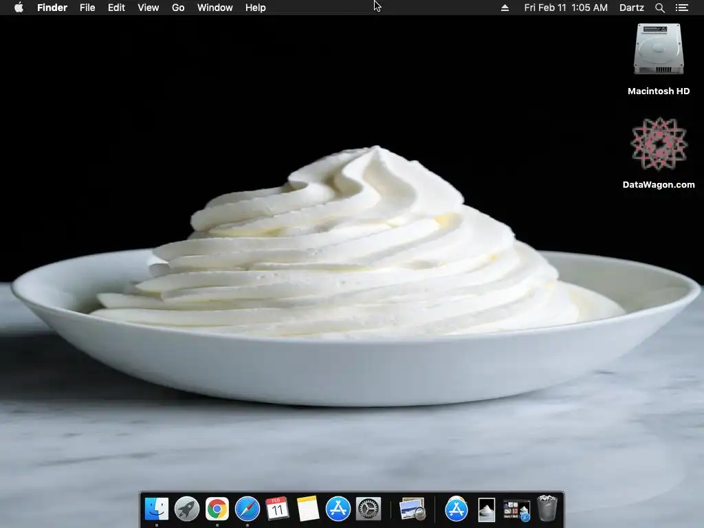Open Google Chrome from the Dock

coord(217,509)
